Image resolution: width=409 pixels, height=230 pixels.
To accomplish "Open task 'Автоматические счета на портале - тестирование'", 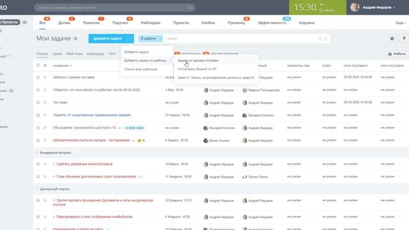I will 91,141.
